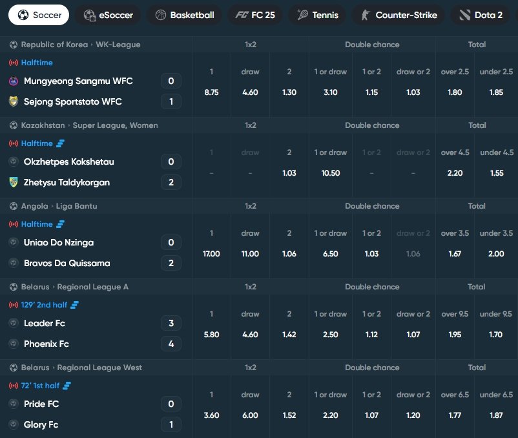
Task: Click the Mungyeong Sangmu WFC team crest
Action: click(x=13, y=81)
